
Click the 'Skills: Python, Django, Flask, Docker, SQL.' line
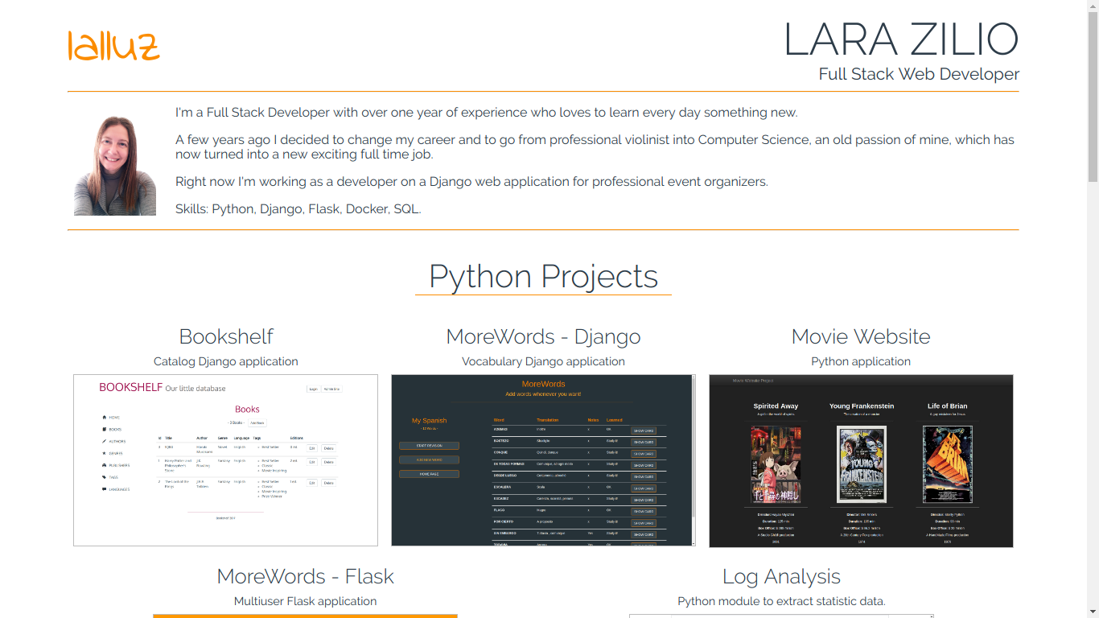click(298, 209)
